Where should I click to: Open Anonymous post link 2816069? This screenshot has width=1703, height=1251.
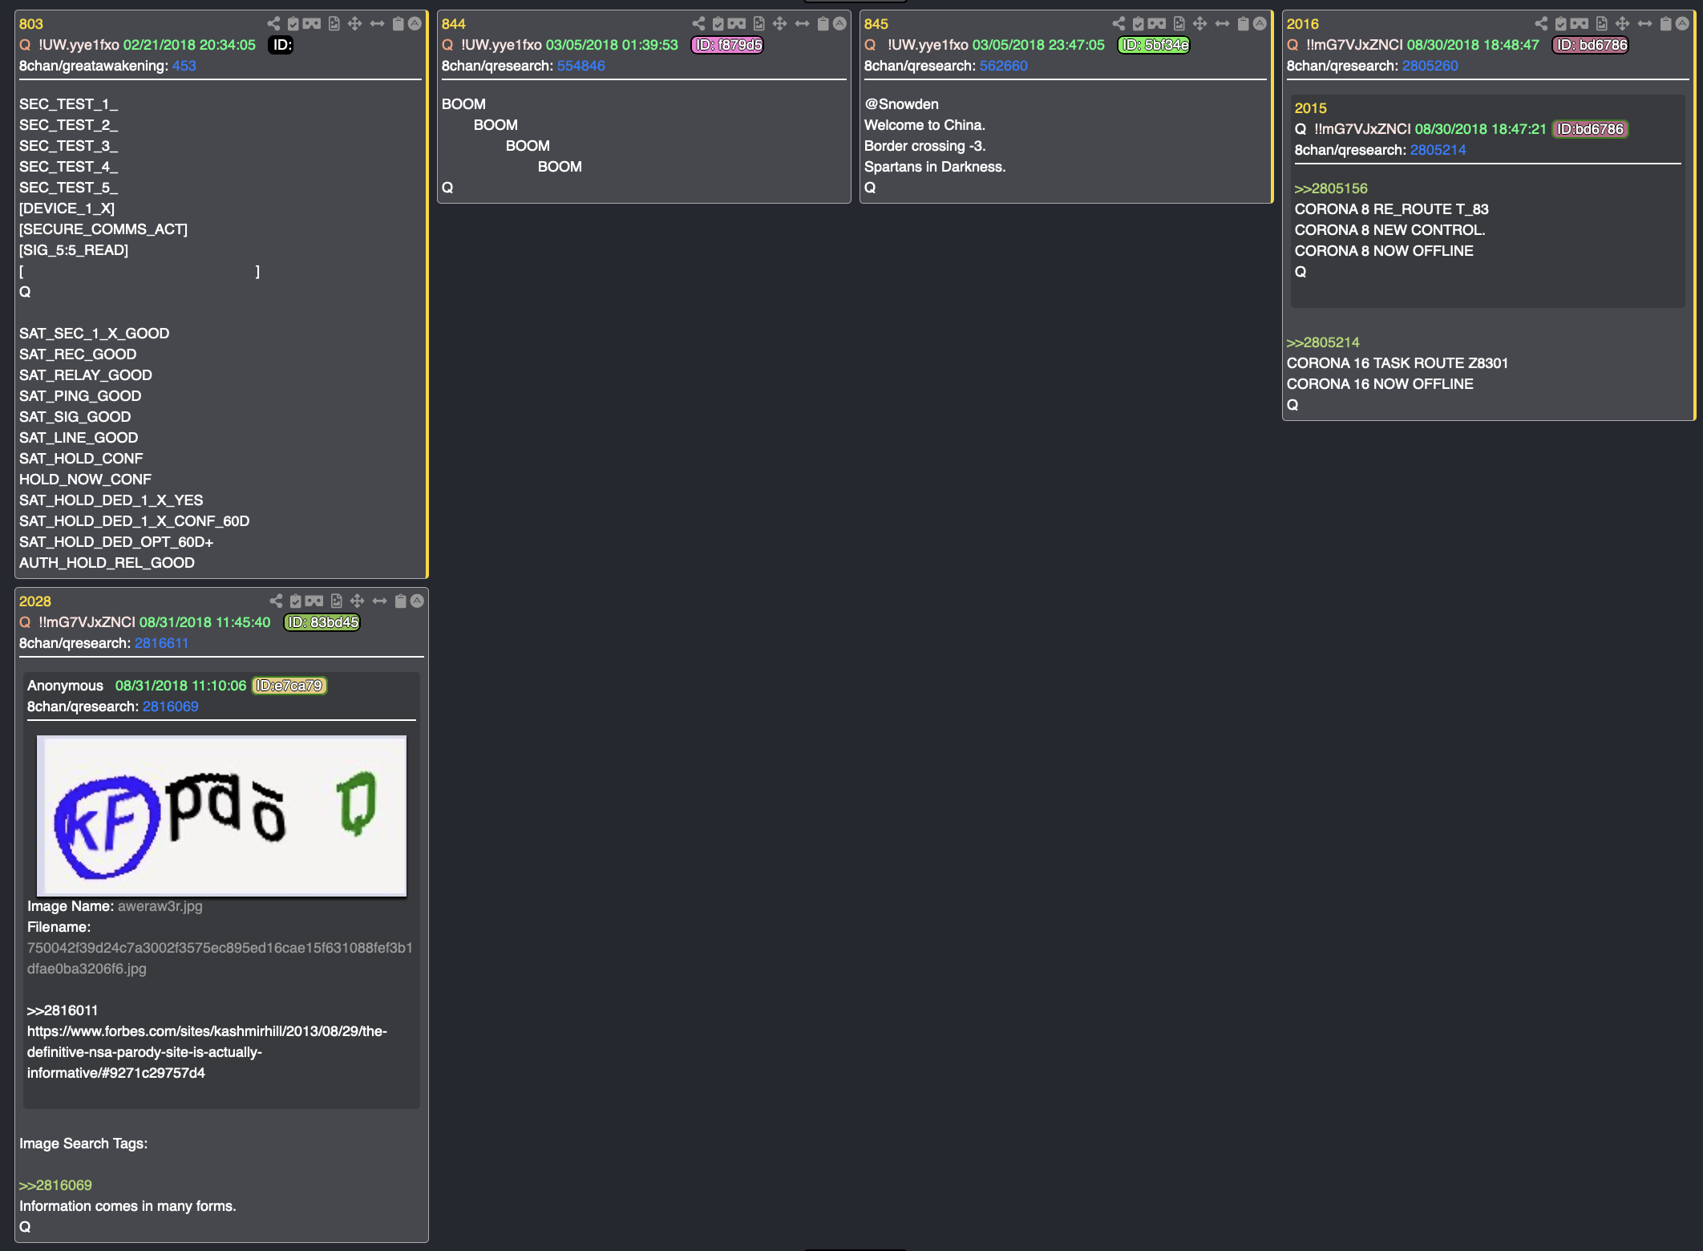(170, 706)
